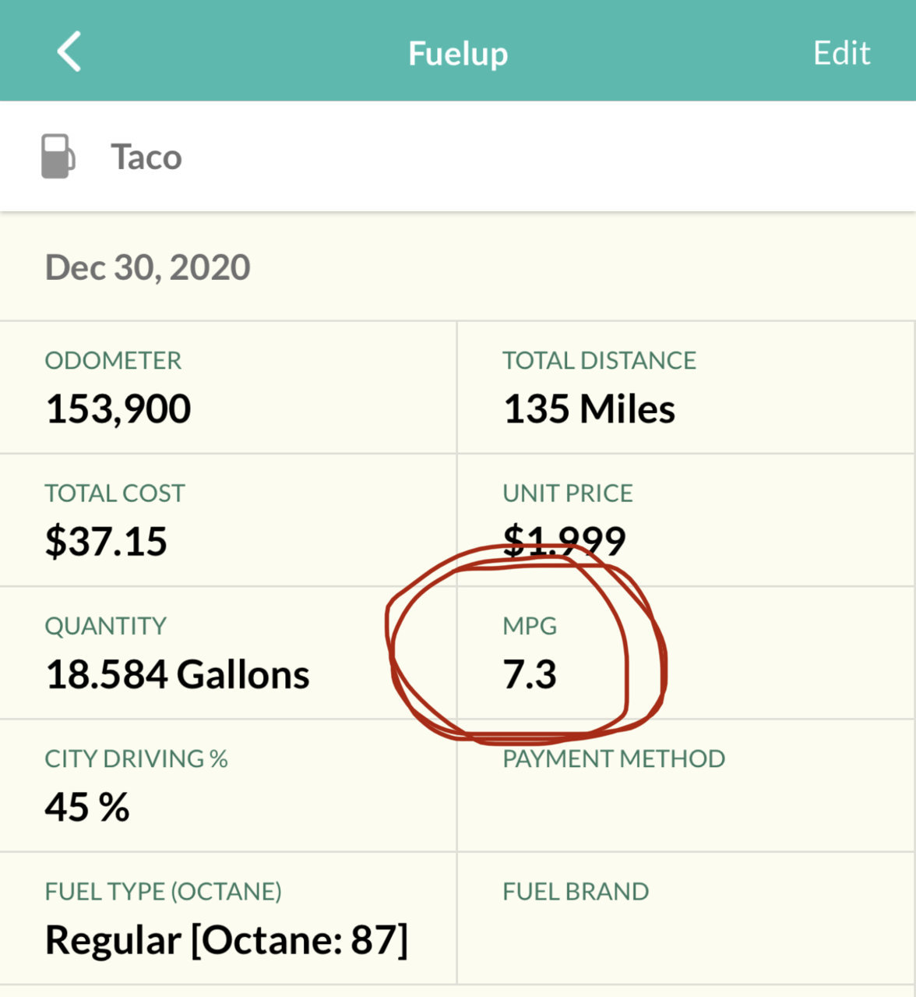Select the Total Distance 135 Miles cell
The height and width of the screenshot is (997, 916).
point(685,387)
